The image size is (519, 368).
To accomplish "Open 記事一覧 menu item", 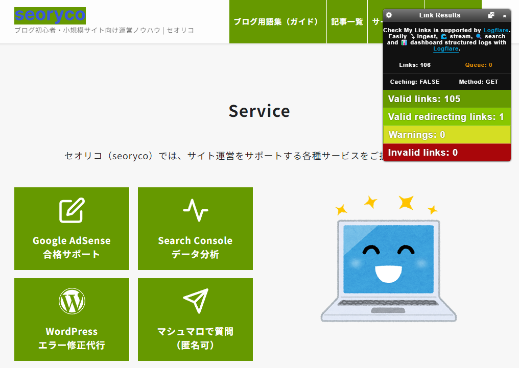I will point(347,22).
